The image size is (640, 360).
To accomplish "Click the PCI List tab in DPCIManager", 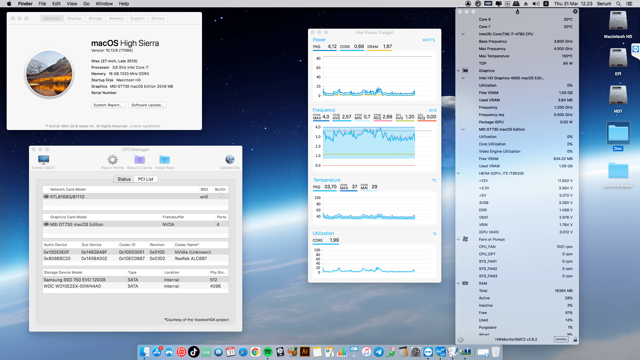I will 146,179.
